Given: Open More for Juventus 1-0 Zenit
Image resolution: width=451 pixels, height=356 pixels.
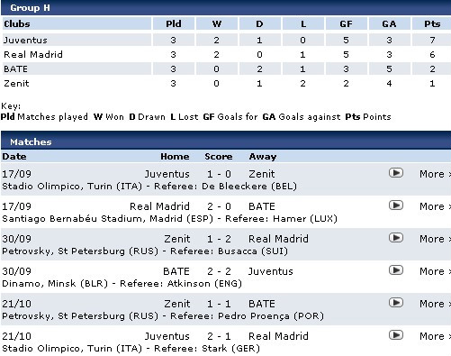Looking at the screenshot, I should click(435, 174).
